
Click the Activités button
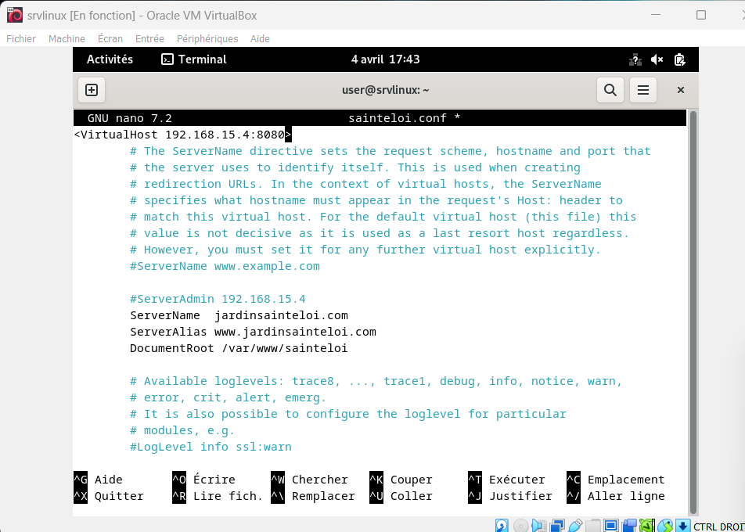tap(110, 59)
